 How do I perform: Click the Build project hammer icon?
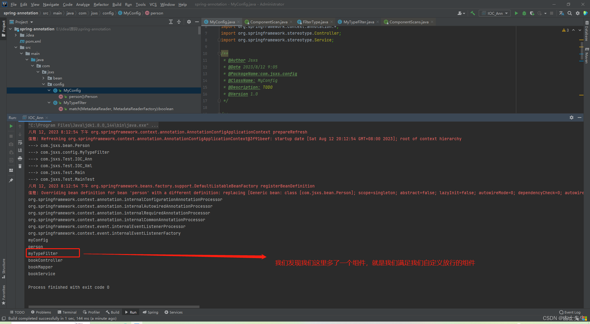(473, 13)
